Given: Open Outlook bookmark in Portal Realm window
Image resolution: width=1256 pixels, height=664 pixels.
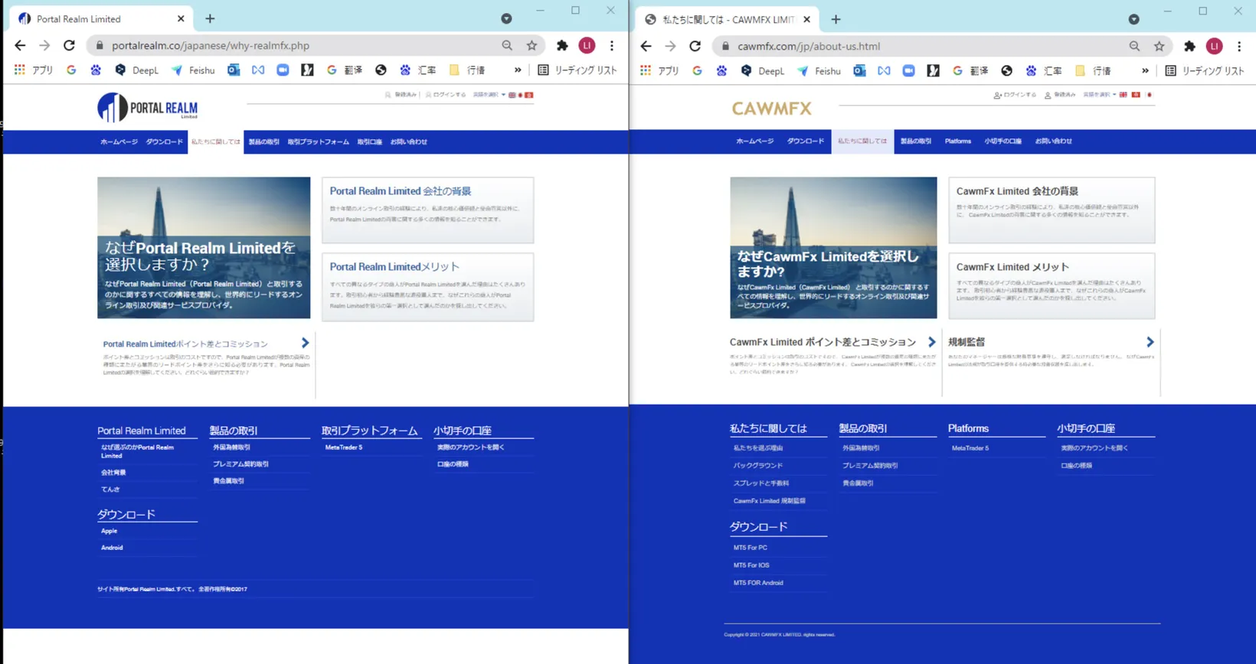Looking at the screenshot, I should pyautogui.click(x=234, y=70).
